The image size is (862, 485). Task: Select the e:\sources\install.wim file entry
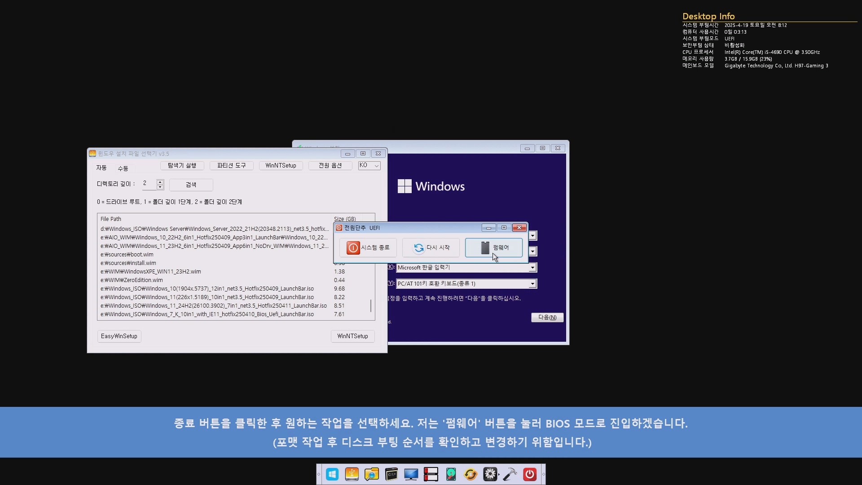pyautogui.click(x=128, y=263)
